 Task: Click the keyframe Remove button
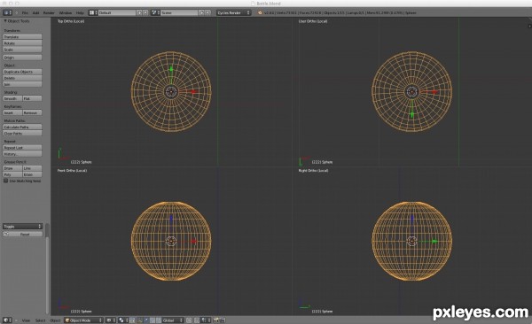coord(32,112)
